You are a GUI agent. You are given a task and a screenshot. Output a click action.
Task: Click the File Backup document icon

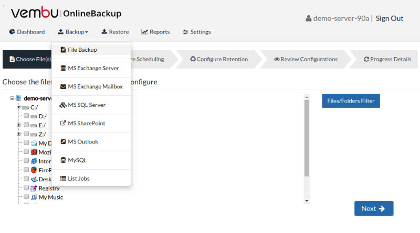(x=63, y=50)
